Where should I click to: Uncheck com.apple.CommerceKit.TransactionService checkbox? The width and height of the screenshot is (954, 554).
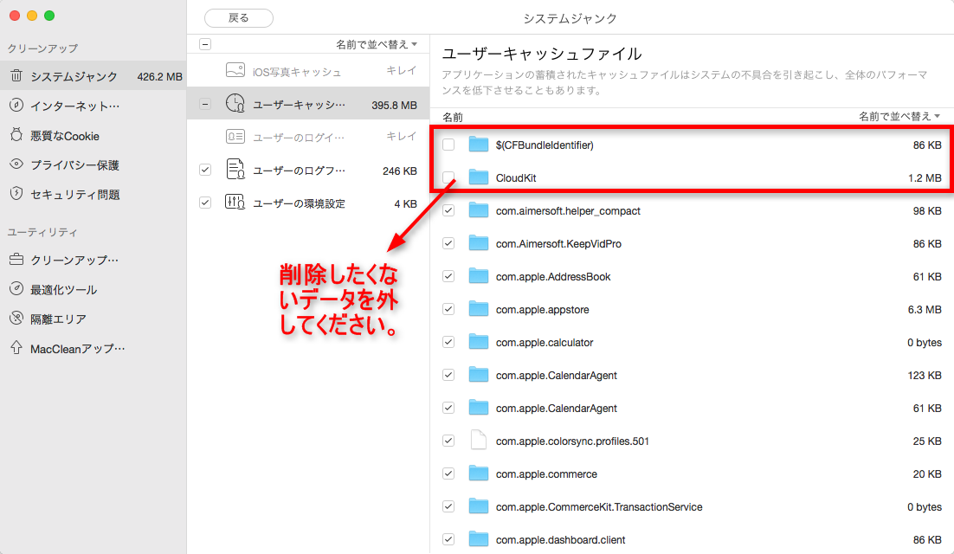pyautogui.click(x=448, y=506)
